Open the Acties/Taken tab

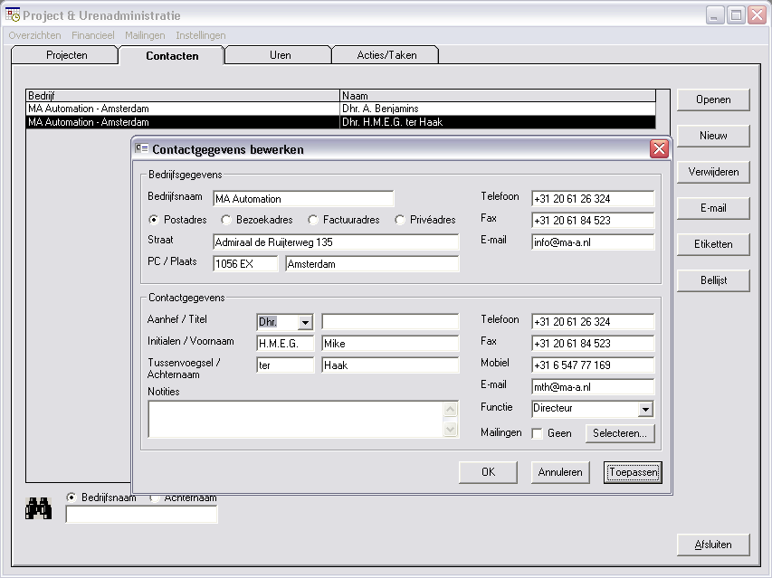coord(386,55)
